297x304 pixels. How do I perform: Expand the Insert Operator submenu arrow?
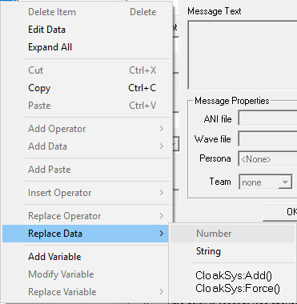tap(161, 193)
